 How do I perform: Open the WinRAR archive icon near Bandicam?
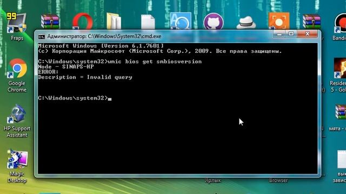pyautogui.click(x=311, y=22)
